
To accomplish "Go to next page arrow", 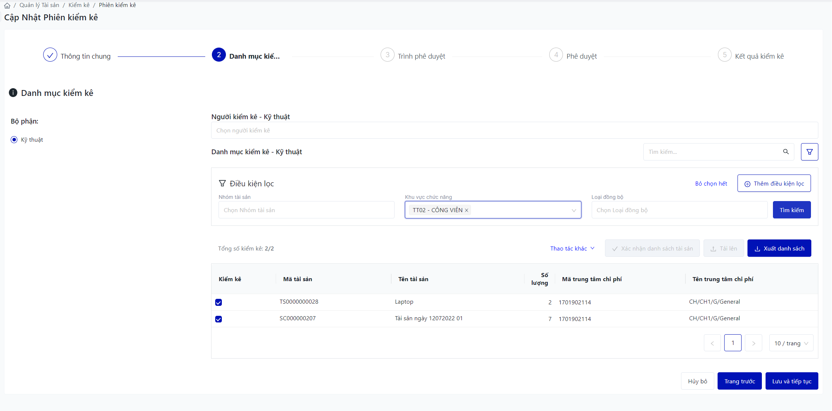I will [753, 343].
